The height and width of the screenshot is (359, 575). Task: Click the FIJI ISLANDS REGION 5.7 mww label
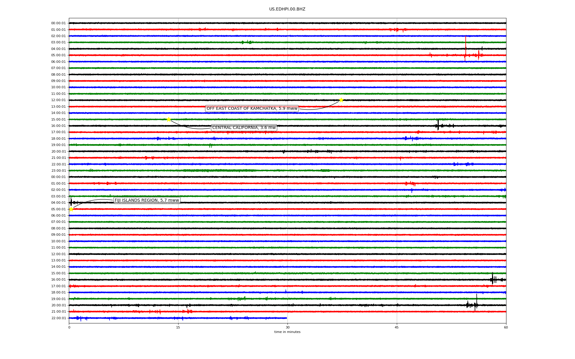(x=147, y=200)
